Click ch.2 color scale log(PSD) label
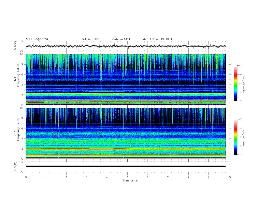 coord(244,139)
